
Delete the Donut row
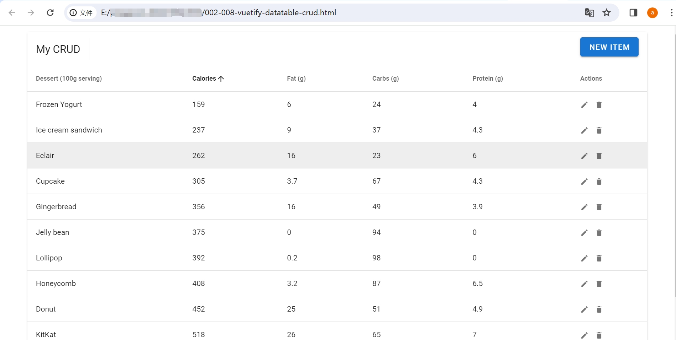(x=599, y=309)
